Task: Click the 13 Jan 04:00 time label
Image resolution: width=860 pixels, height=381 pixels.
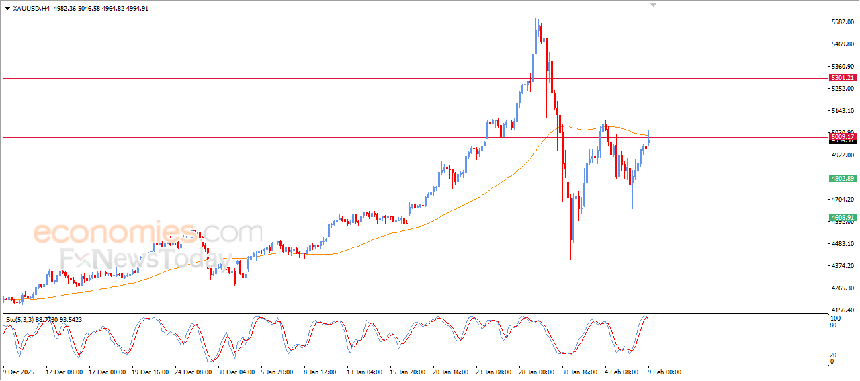Action: [x=364, y=372]
